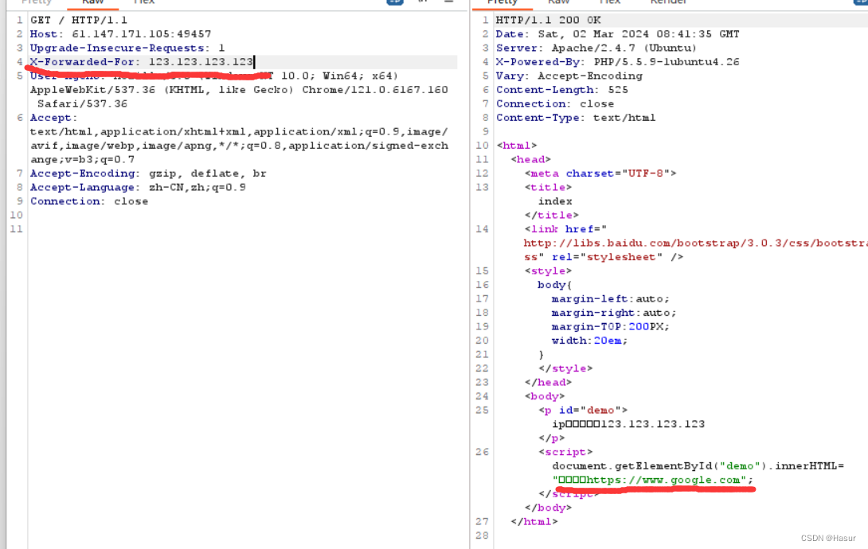This screenshot has width=868, height=549.
Task: Click the 'Server: Apache/2.4.7 (Ubuntu)' response header
Action: coord(596,48)
